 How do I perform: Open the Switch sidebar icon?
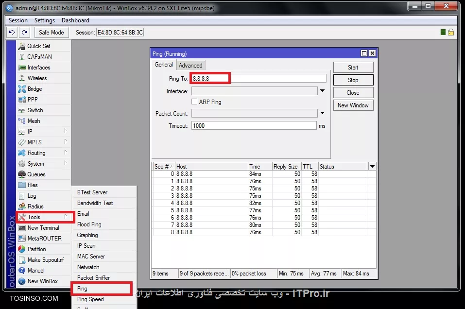[22, 110]
